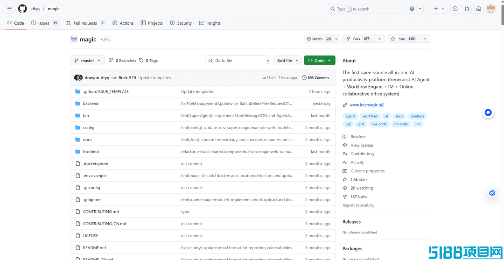Click the docs folder icon

(x=77, y=140)
